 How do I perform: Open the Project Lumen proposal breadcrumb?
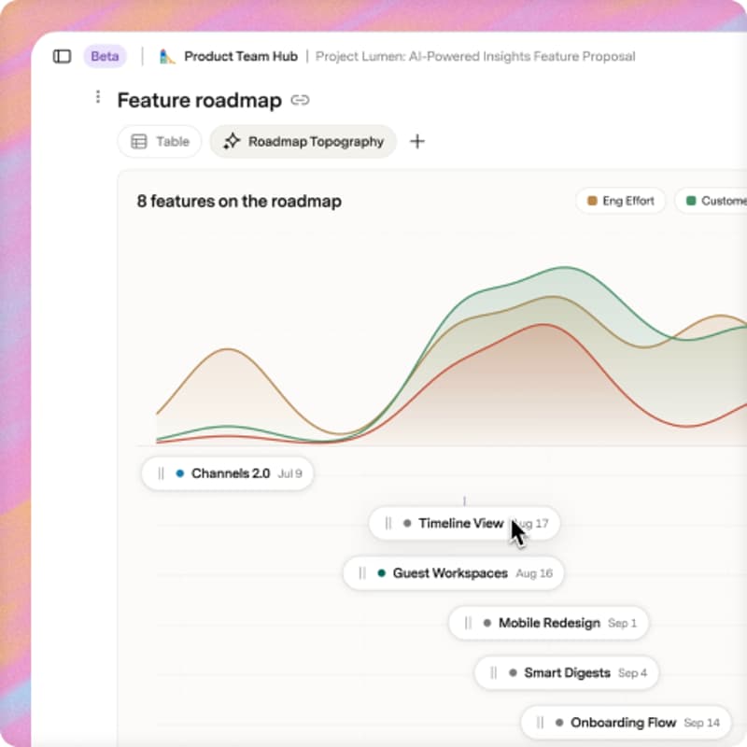point(475,56)
